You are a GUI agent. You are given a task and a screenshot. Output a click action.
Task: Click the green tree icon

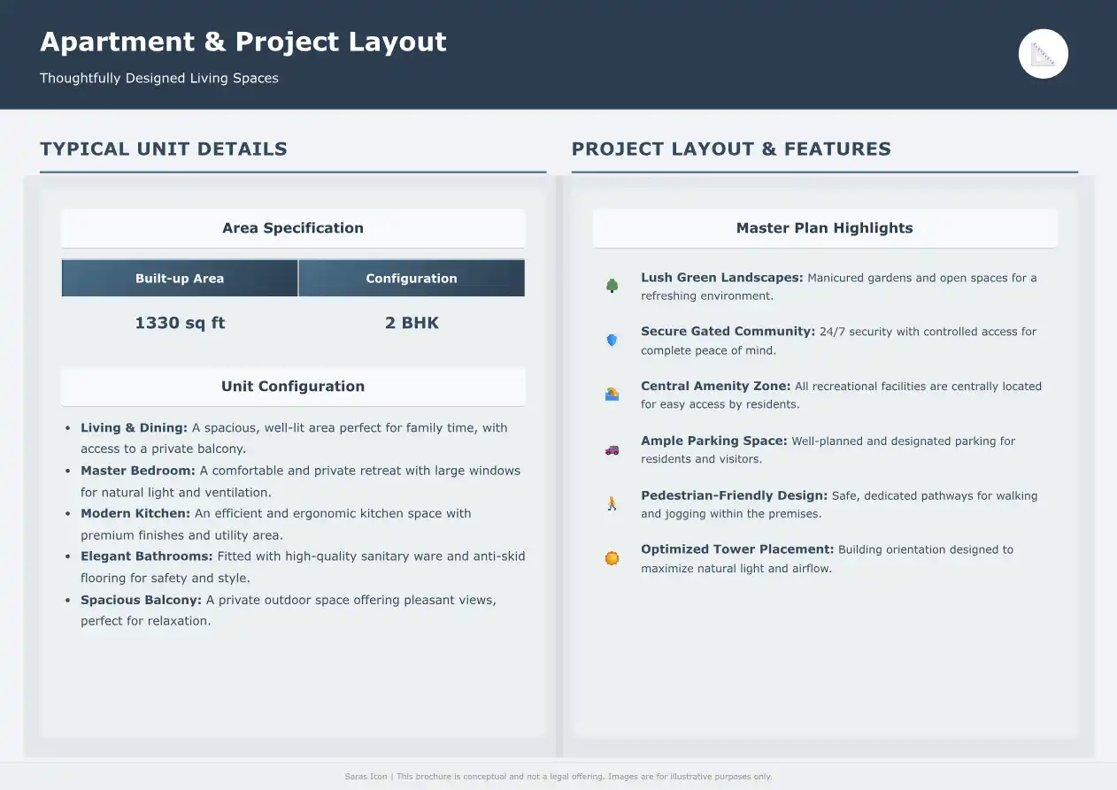point(612,286)
